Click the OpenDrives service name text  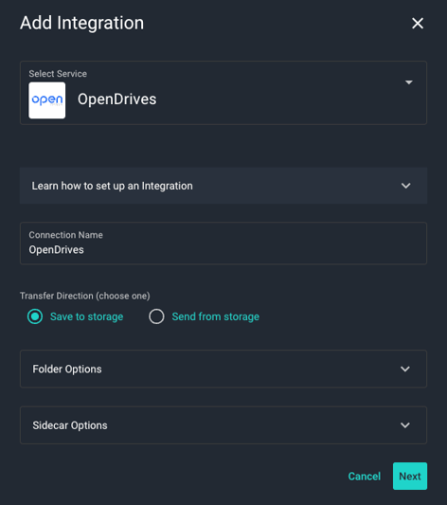[116, 99]
